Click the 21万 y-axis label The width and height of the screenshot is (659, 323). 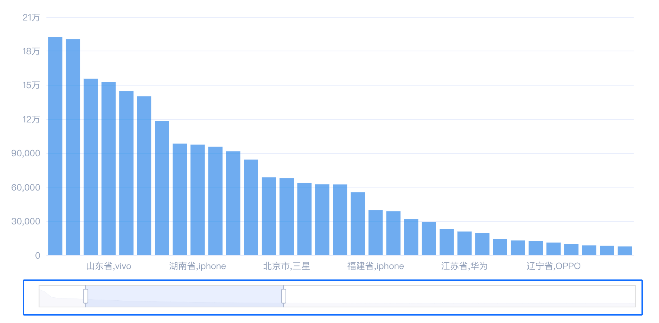click(31, 17)
